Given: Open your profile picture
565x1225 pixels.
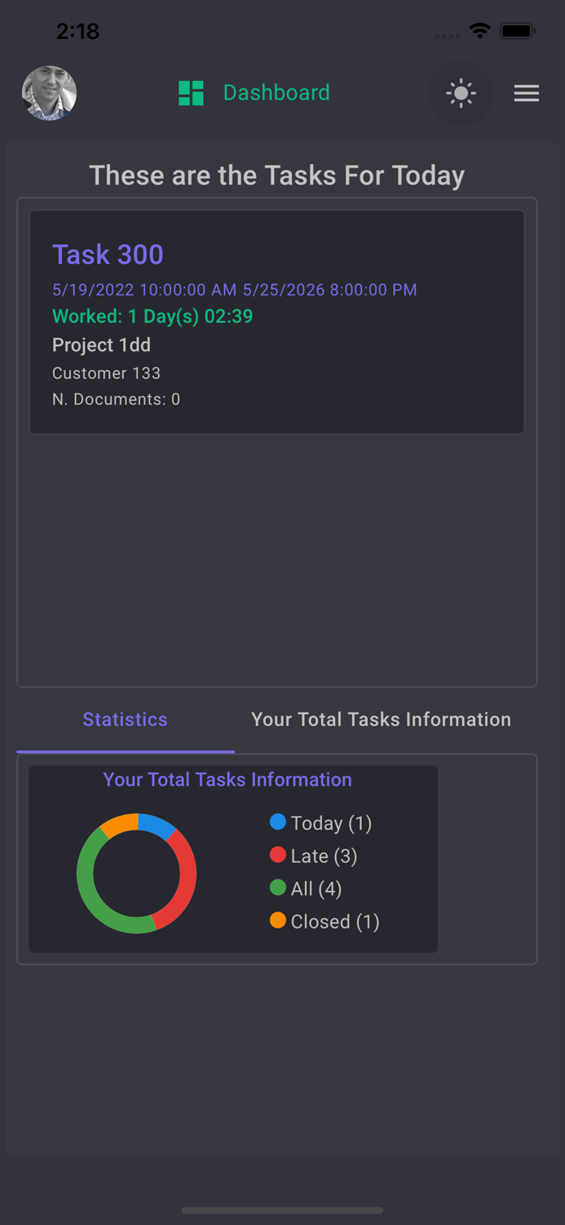Looking at the screenshot, I should click(x=49, y=92).
